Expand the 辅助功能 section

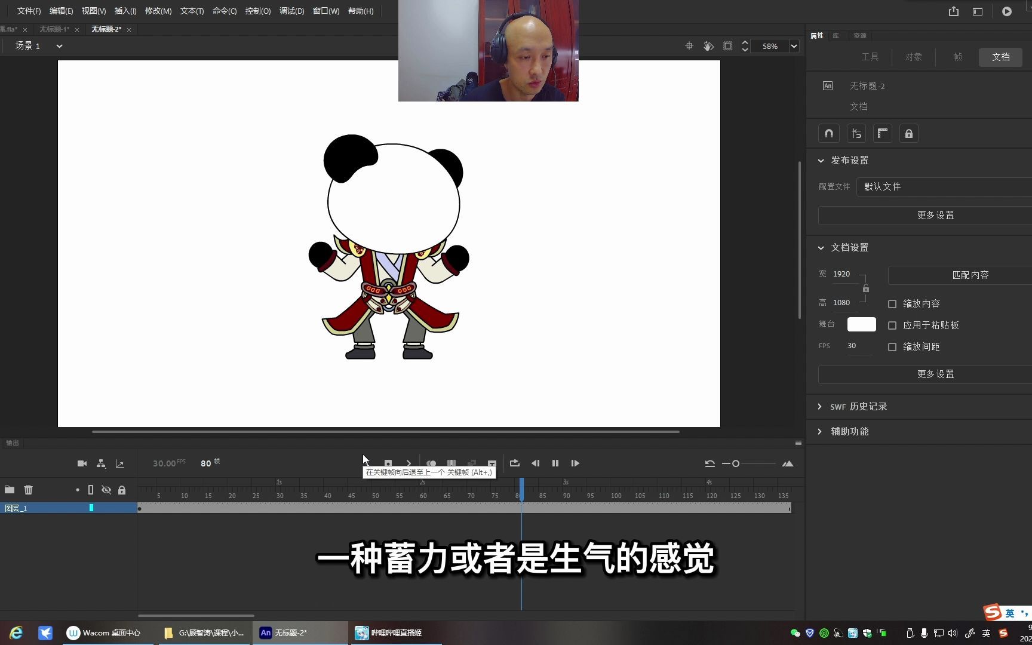[x=820, y=431]
